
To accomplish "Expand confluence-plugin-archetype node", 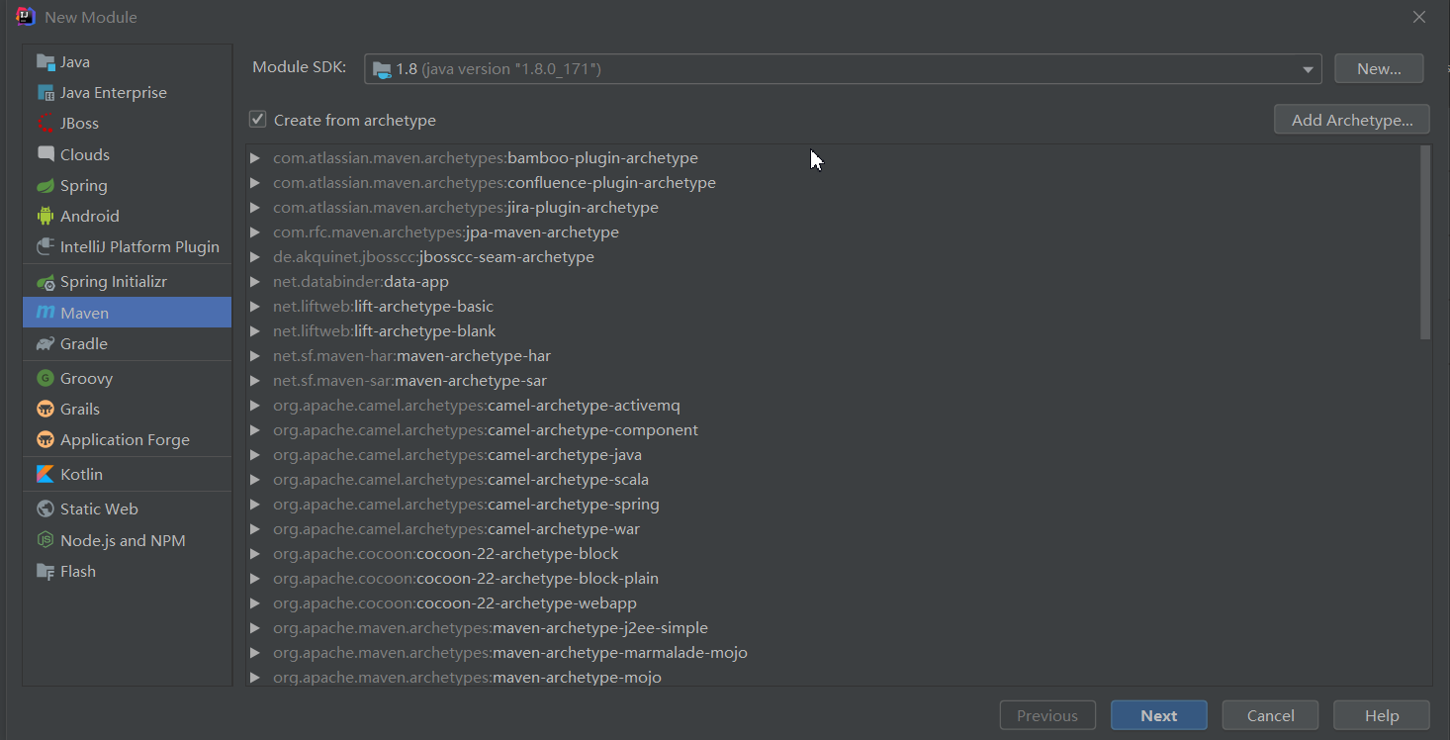I will tap(255, 183).
